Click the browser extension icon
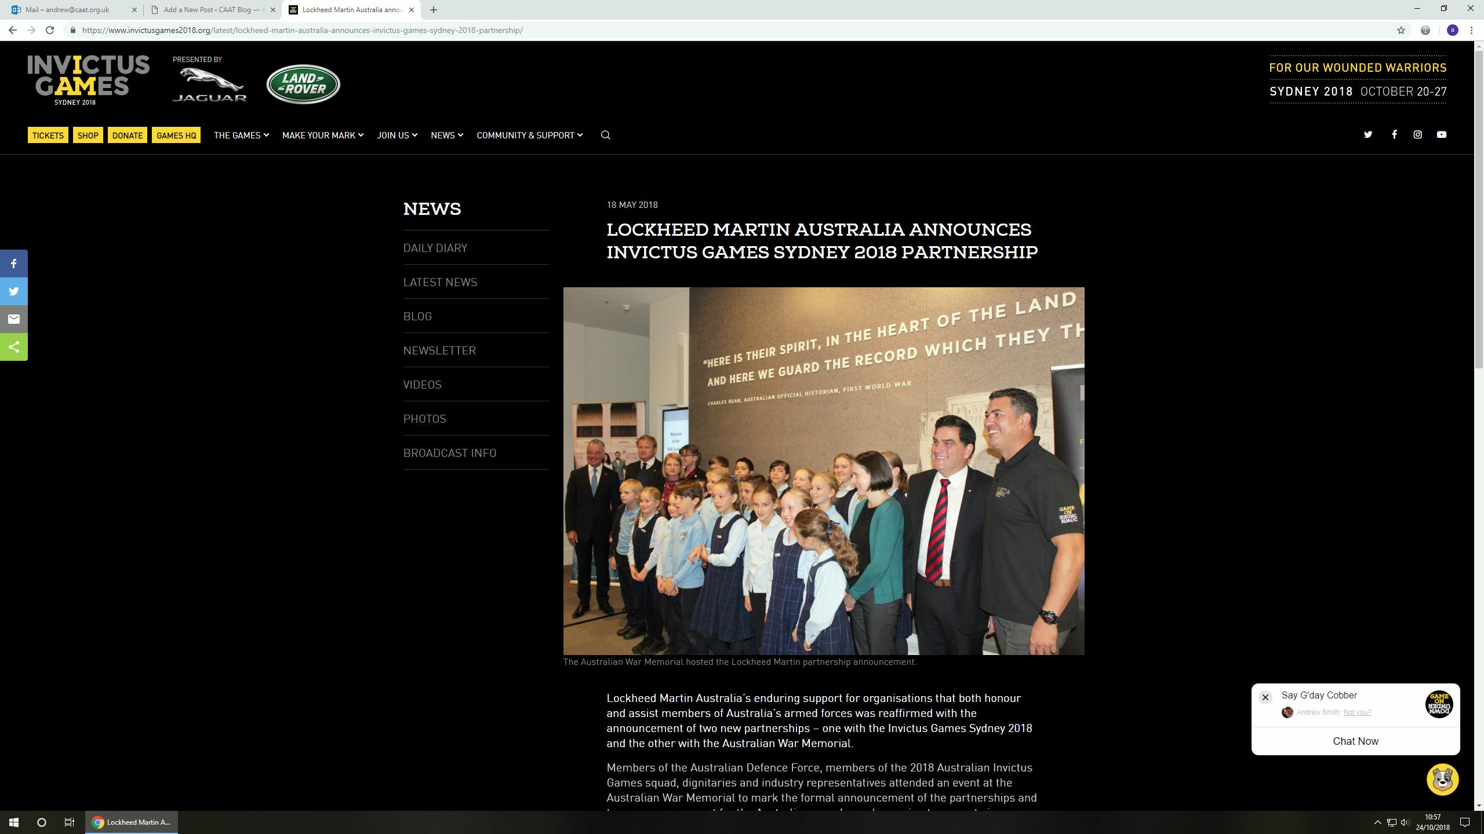This screenshot has width=1484, height=834. 1425,30
